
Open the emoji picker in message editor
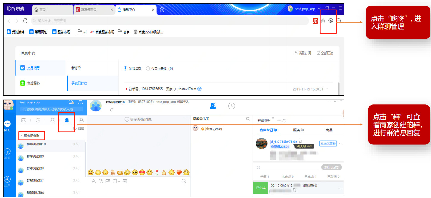pyautogui.click(x=101, y=181)
